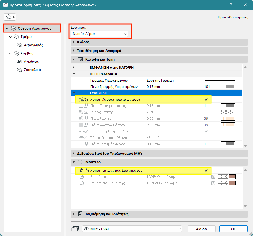253x236 pixels.
Task: Select Αεραγωγός in the tree
Action: tap(33, 45)
